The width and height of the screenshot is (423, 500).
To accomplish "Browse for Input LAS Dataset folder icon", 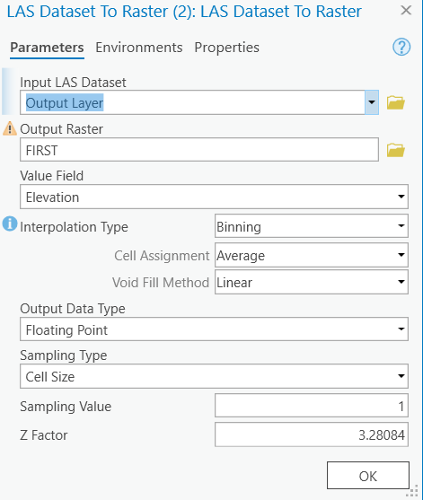I will pos(395,102).
